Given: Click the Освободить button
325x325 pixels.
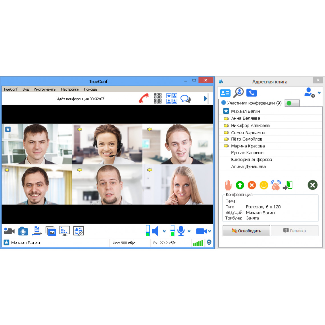Looking at the screenshot, I should point(246,231).
